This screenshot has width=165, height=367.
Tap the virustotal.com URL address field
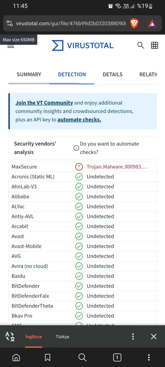[x=71, y=24]
